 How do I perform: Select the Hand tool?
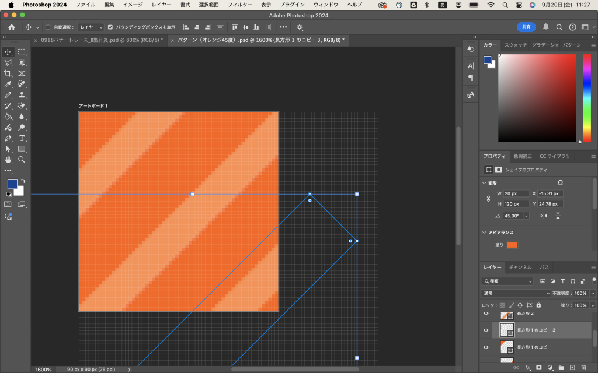point(8,159)
